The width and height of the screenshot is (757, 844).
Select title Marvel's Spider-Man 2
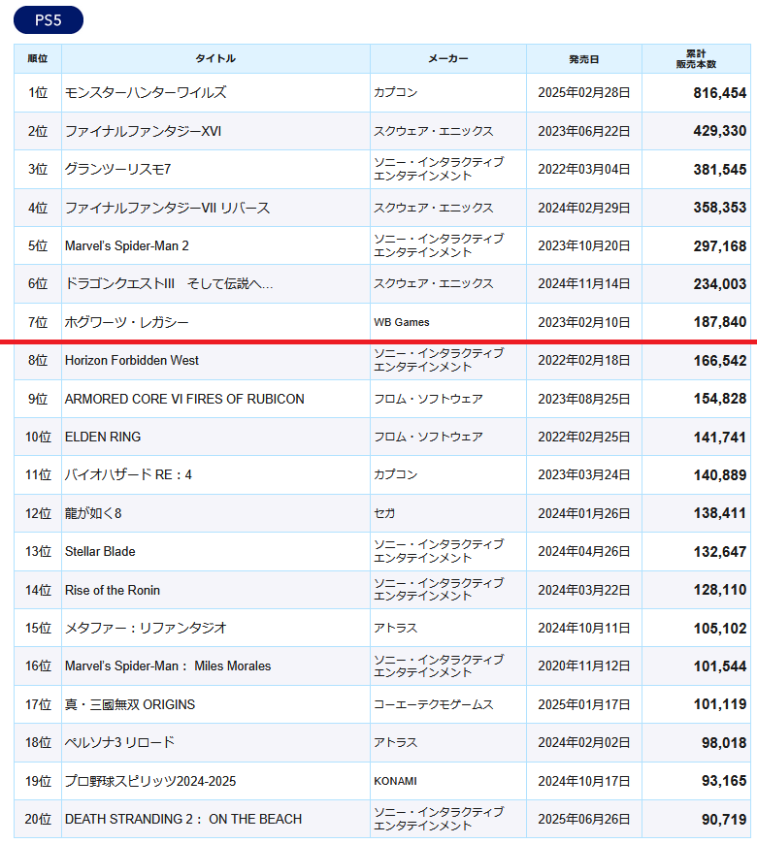coord(127,246)
